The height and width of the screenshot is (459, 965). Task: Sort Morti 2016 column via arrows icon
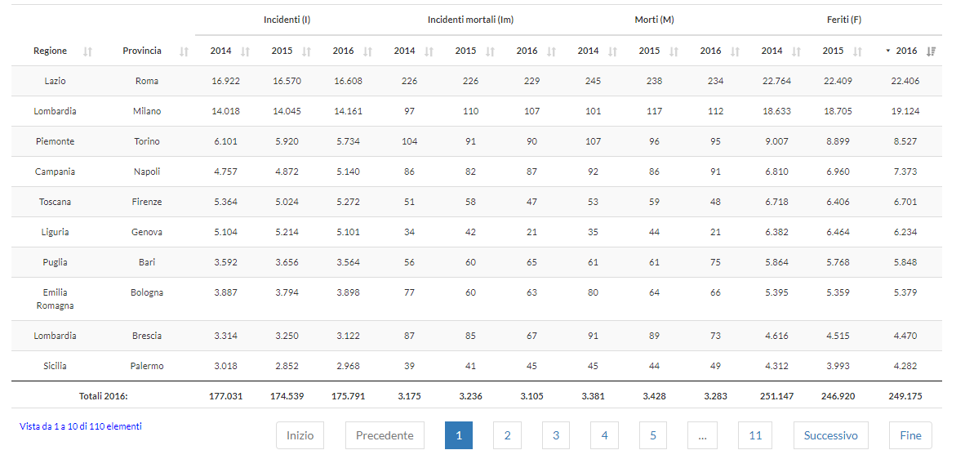click(735, 51)
